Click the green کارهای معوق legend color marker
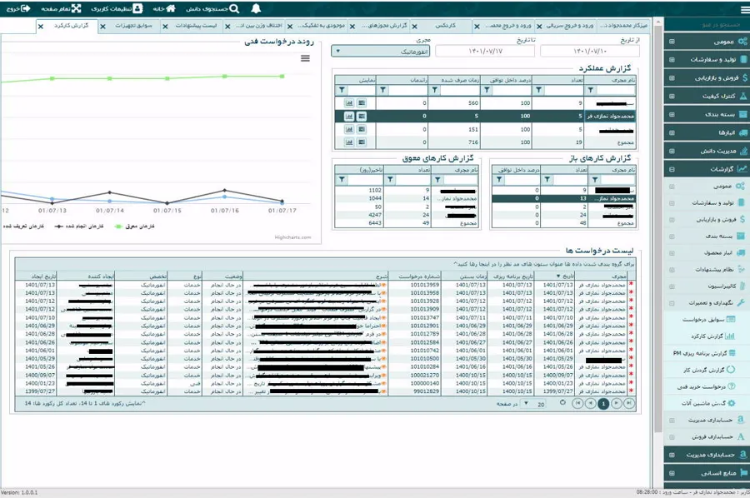 point(118,227)
